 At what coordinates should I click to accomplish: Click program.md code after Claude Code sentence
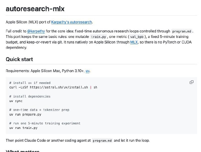coord(102,141)
